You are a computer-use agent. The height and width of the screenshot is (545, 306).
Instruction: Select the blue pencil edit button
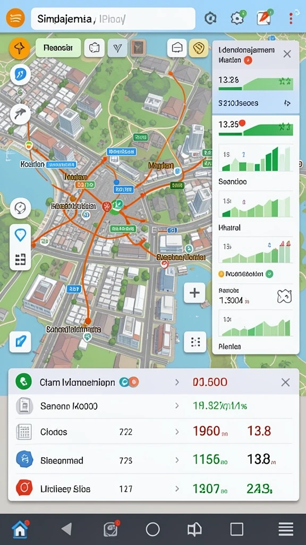coord(20,342)
